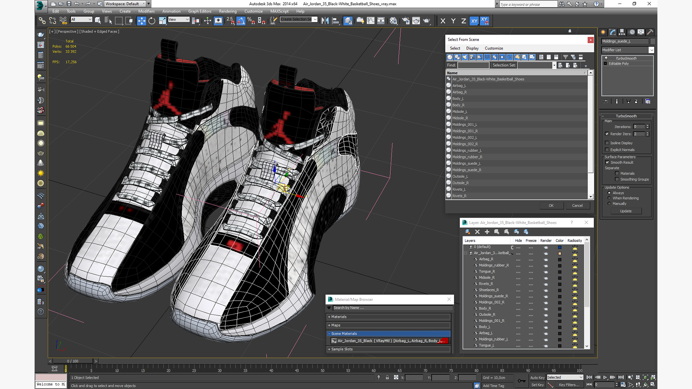
Task: Choose the Select and Scale tool
Action: [162, 21]
